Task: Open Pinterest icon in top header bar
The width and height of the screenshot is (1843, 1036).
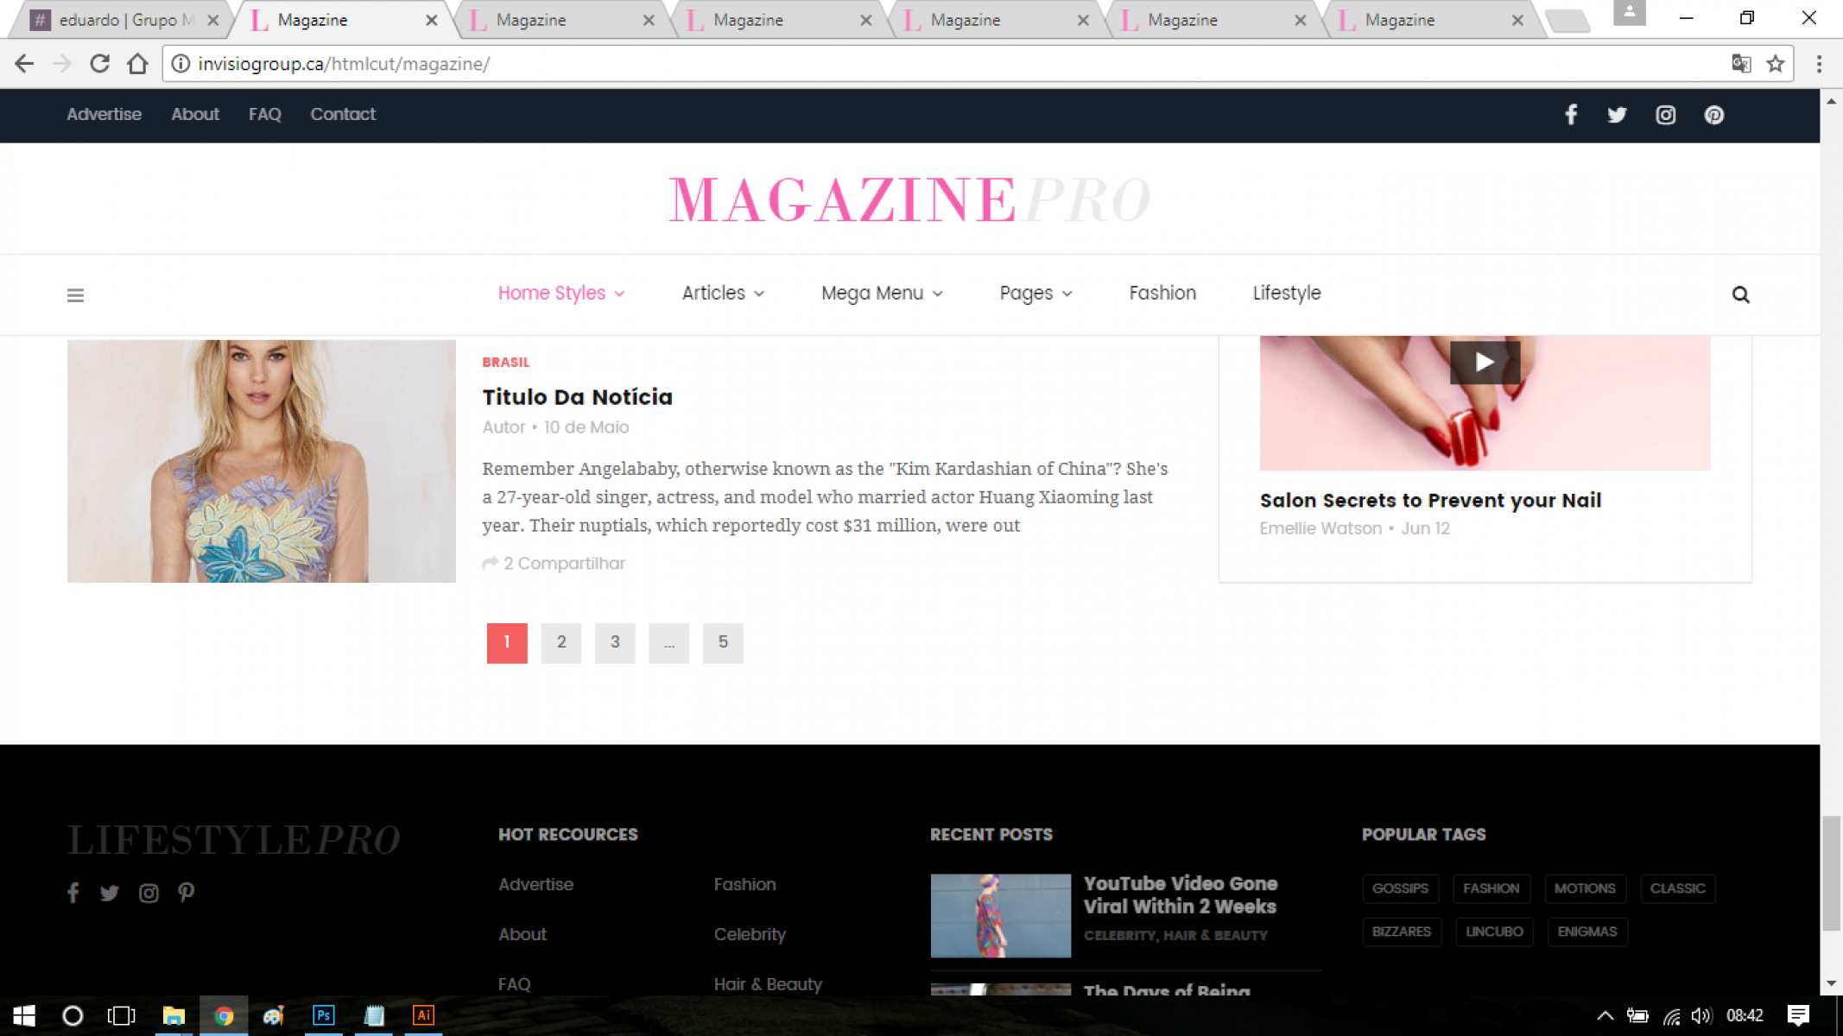Action: (x=1713, y=115)
